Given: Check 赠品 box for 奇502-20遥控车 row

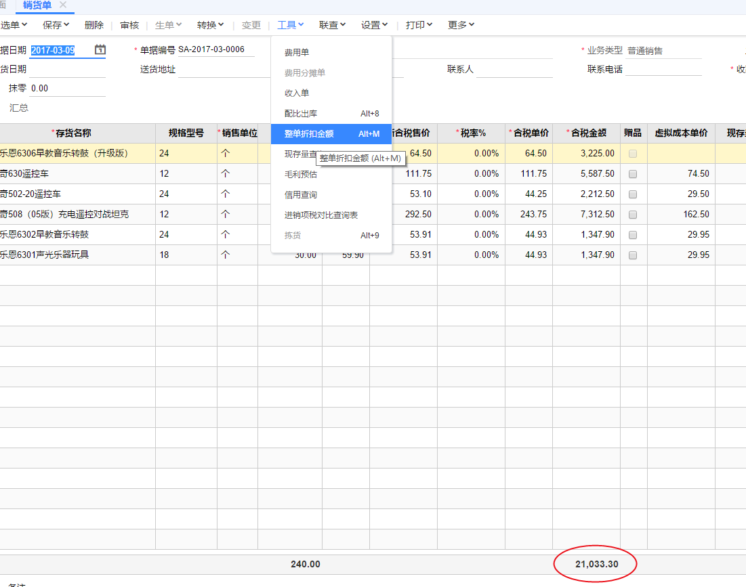Looking at the screenshot, I should (633, 194).
